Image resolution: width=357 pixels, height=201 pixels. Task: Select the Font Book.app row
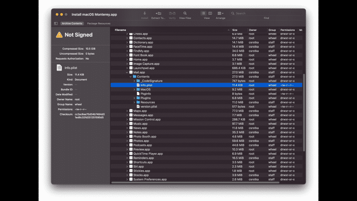pyautogui.click(x=206, y=55)
